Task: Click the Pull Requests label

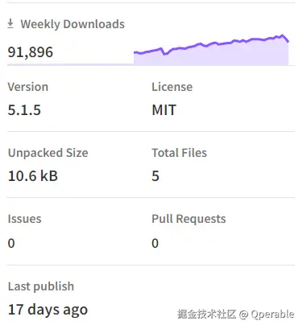Action: (189, 219)
